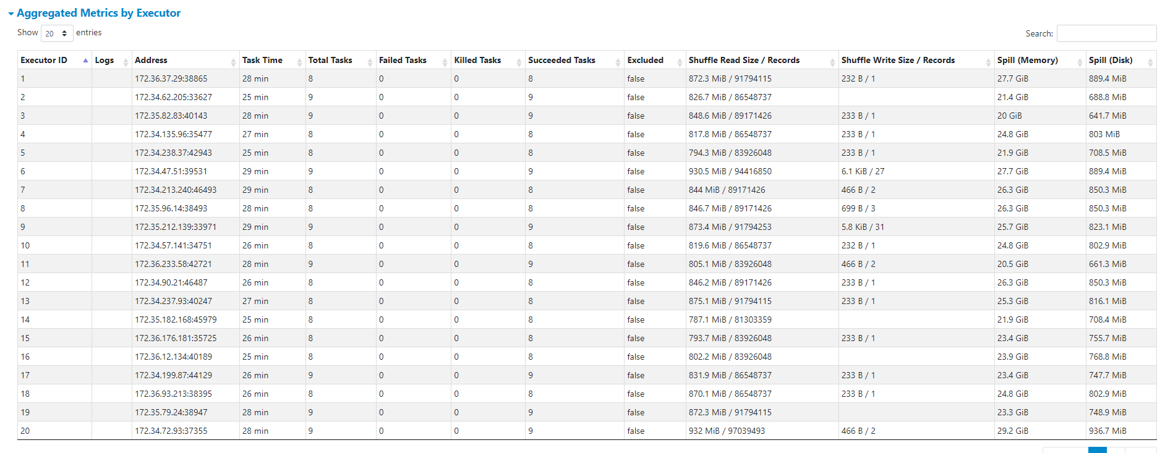Click the sort arrows in the Logs column header

pos(126,61)
